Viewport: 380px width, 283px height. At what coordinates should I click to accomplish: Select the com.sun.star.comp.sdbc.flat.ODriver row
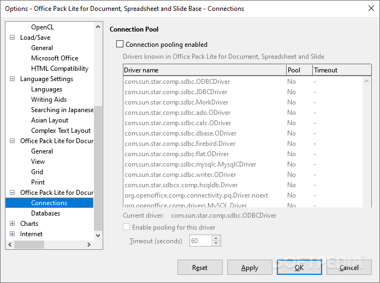(243, 154)
